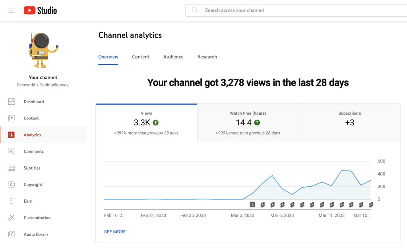Open the Customization magic-wand icon

click(x=11, y=217)
